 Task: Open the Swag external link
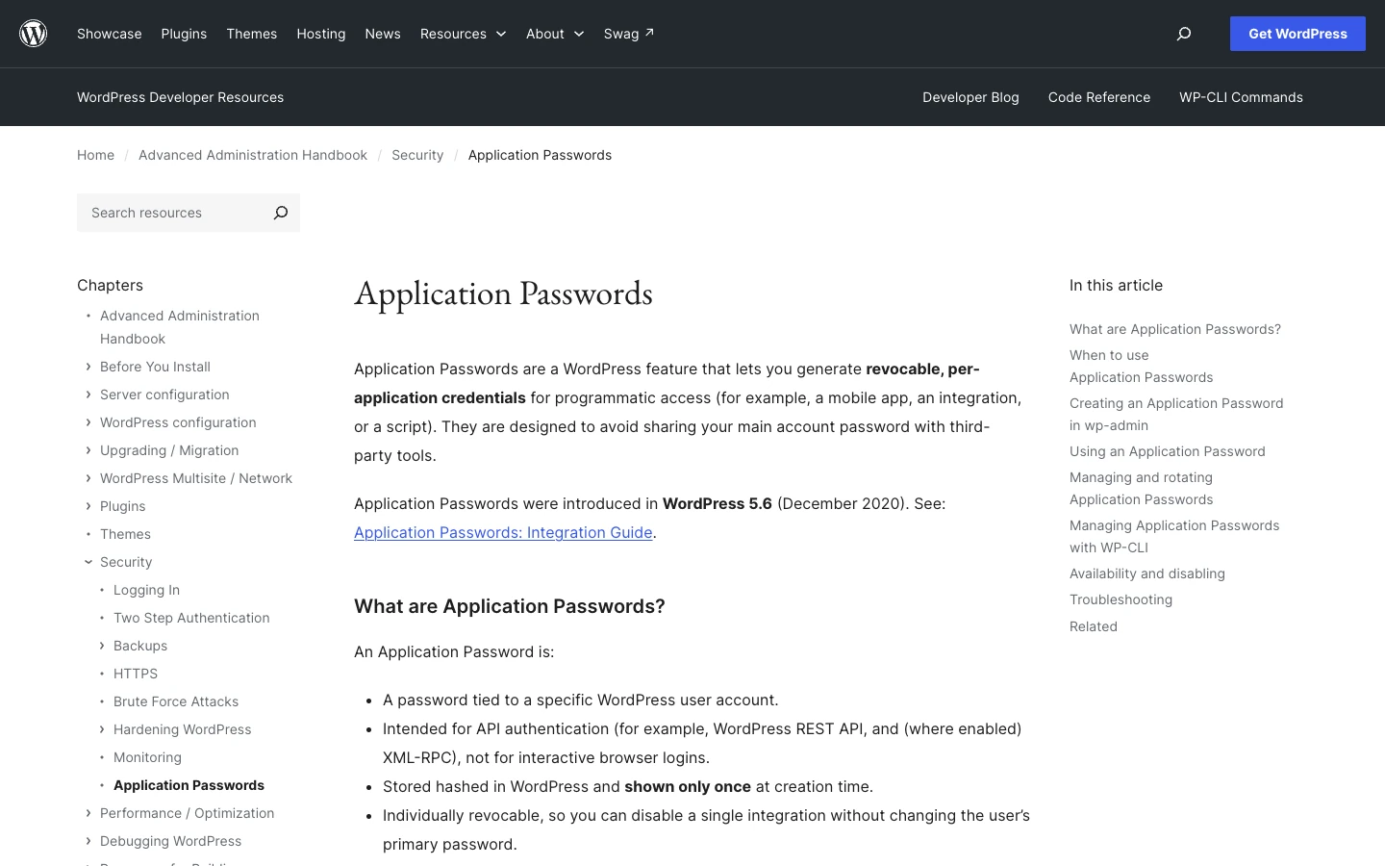tap(629, 34)
